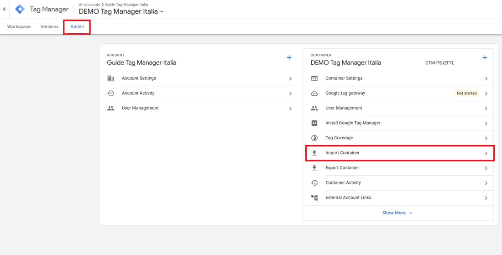
Task: Click the Guide Tag Manager Italia account heading
Action: [x=141, y=63]
